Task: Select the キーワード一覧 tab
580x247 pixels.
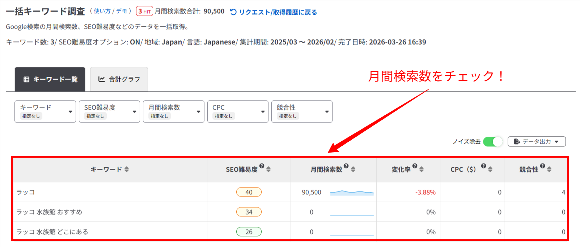Action: point(50,79)
